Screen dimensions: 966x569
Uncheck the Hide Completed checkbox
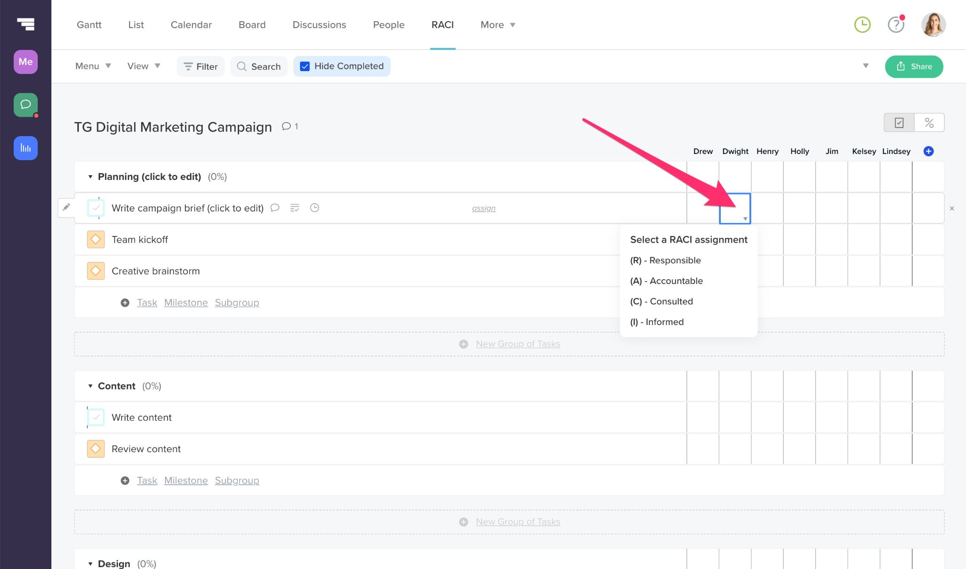point(305,66)
